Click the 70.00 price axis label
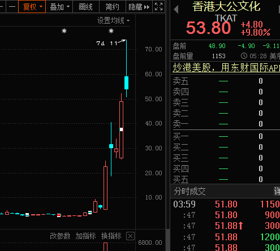The height and width of the screenshot is (251, 280). (153, 49)
